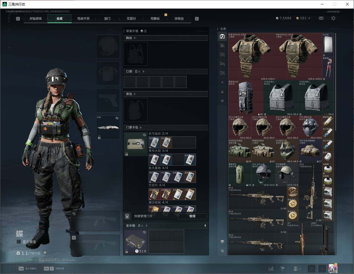Select the main warehouse home icon
The image size is (354, 274).
[x=222, y=36]
